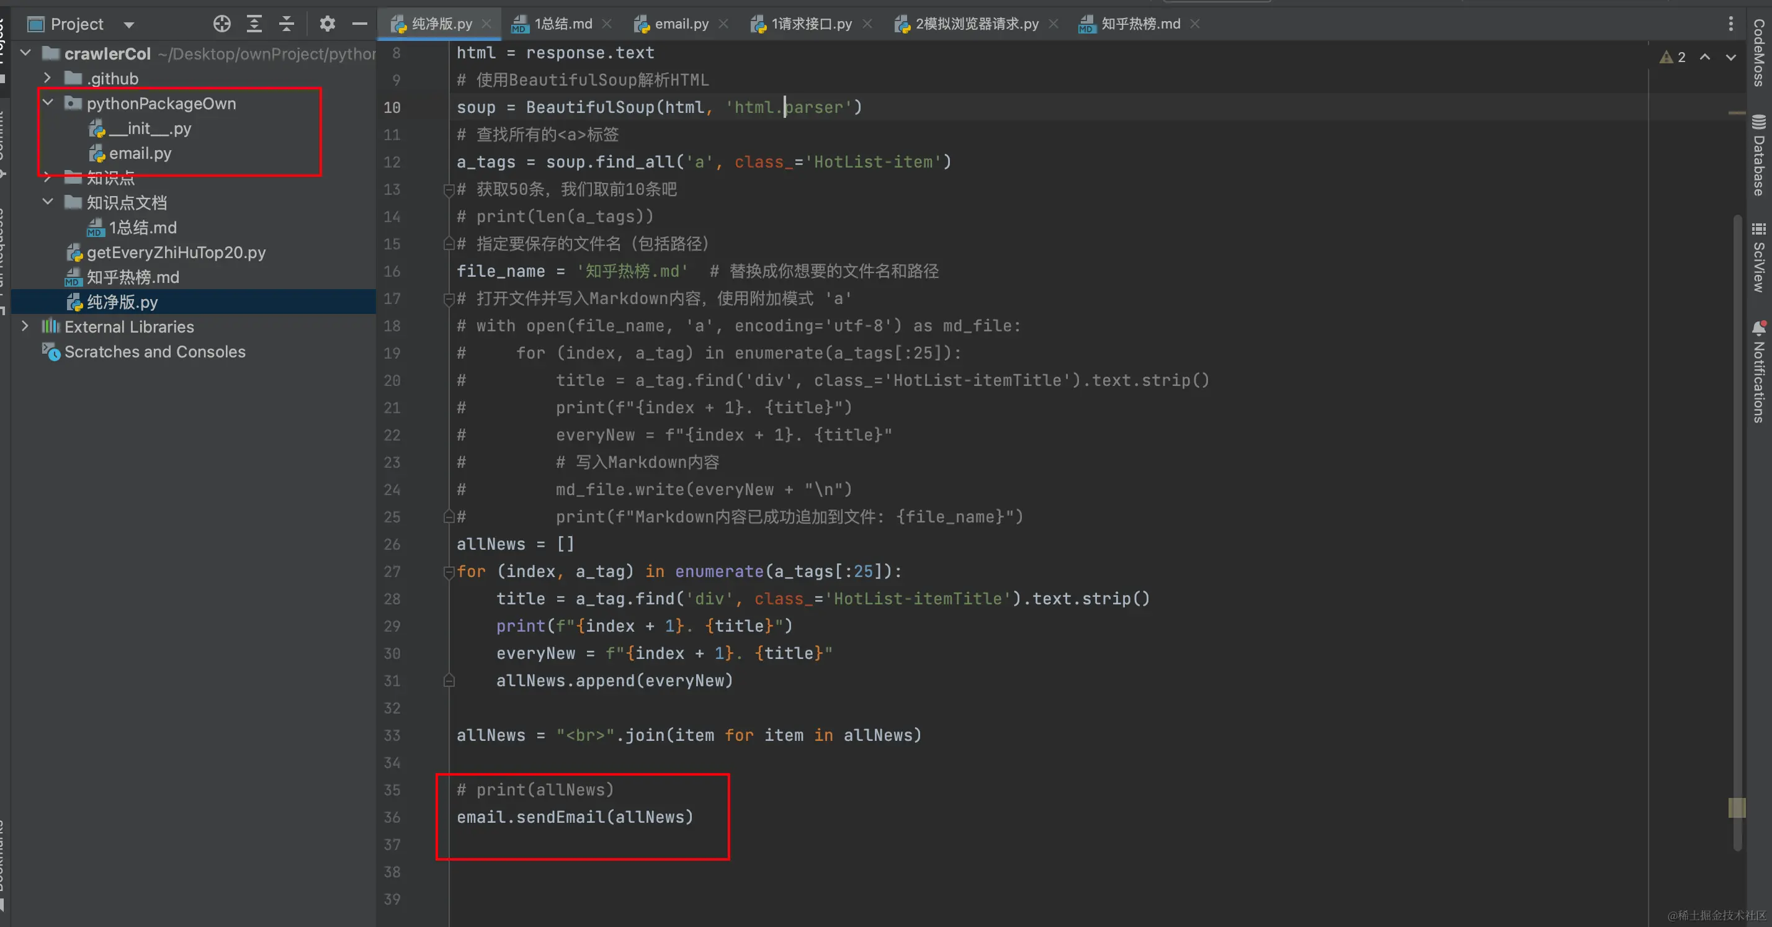Click the Expand All tree icon

pos(254,24)
